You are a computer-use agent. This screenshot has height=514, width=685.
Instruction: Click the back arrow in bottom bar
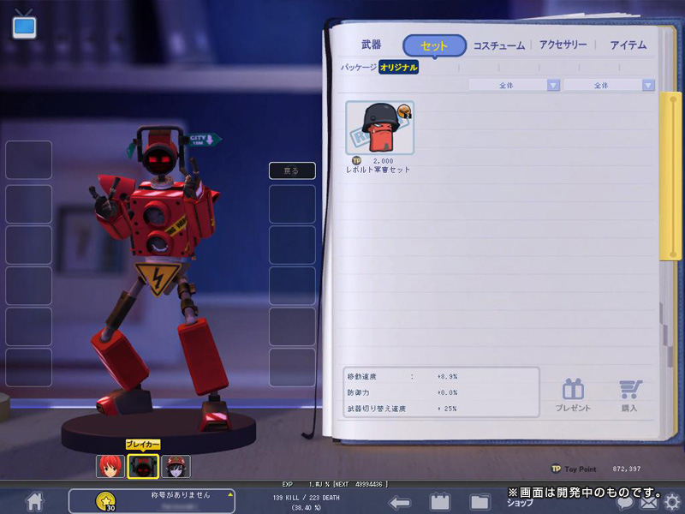[399, 502]
